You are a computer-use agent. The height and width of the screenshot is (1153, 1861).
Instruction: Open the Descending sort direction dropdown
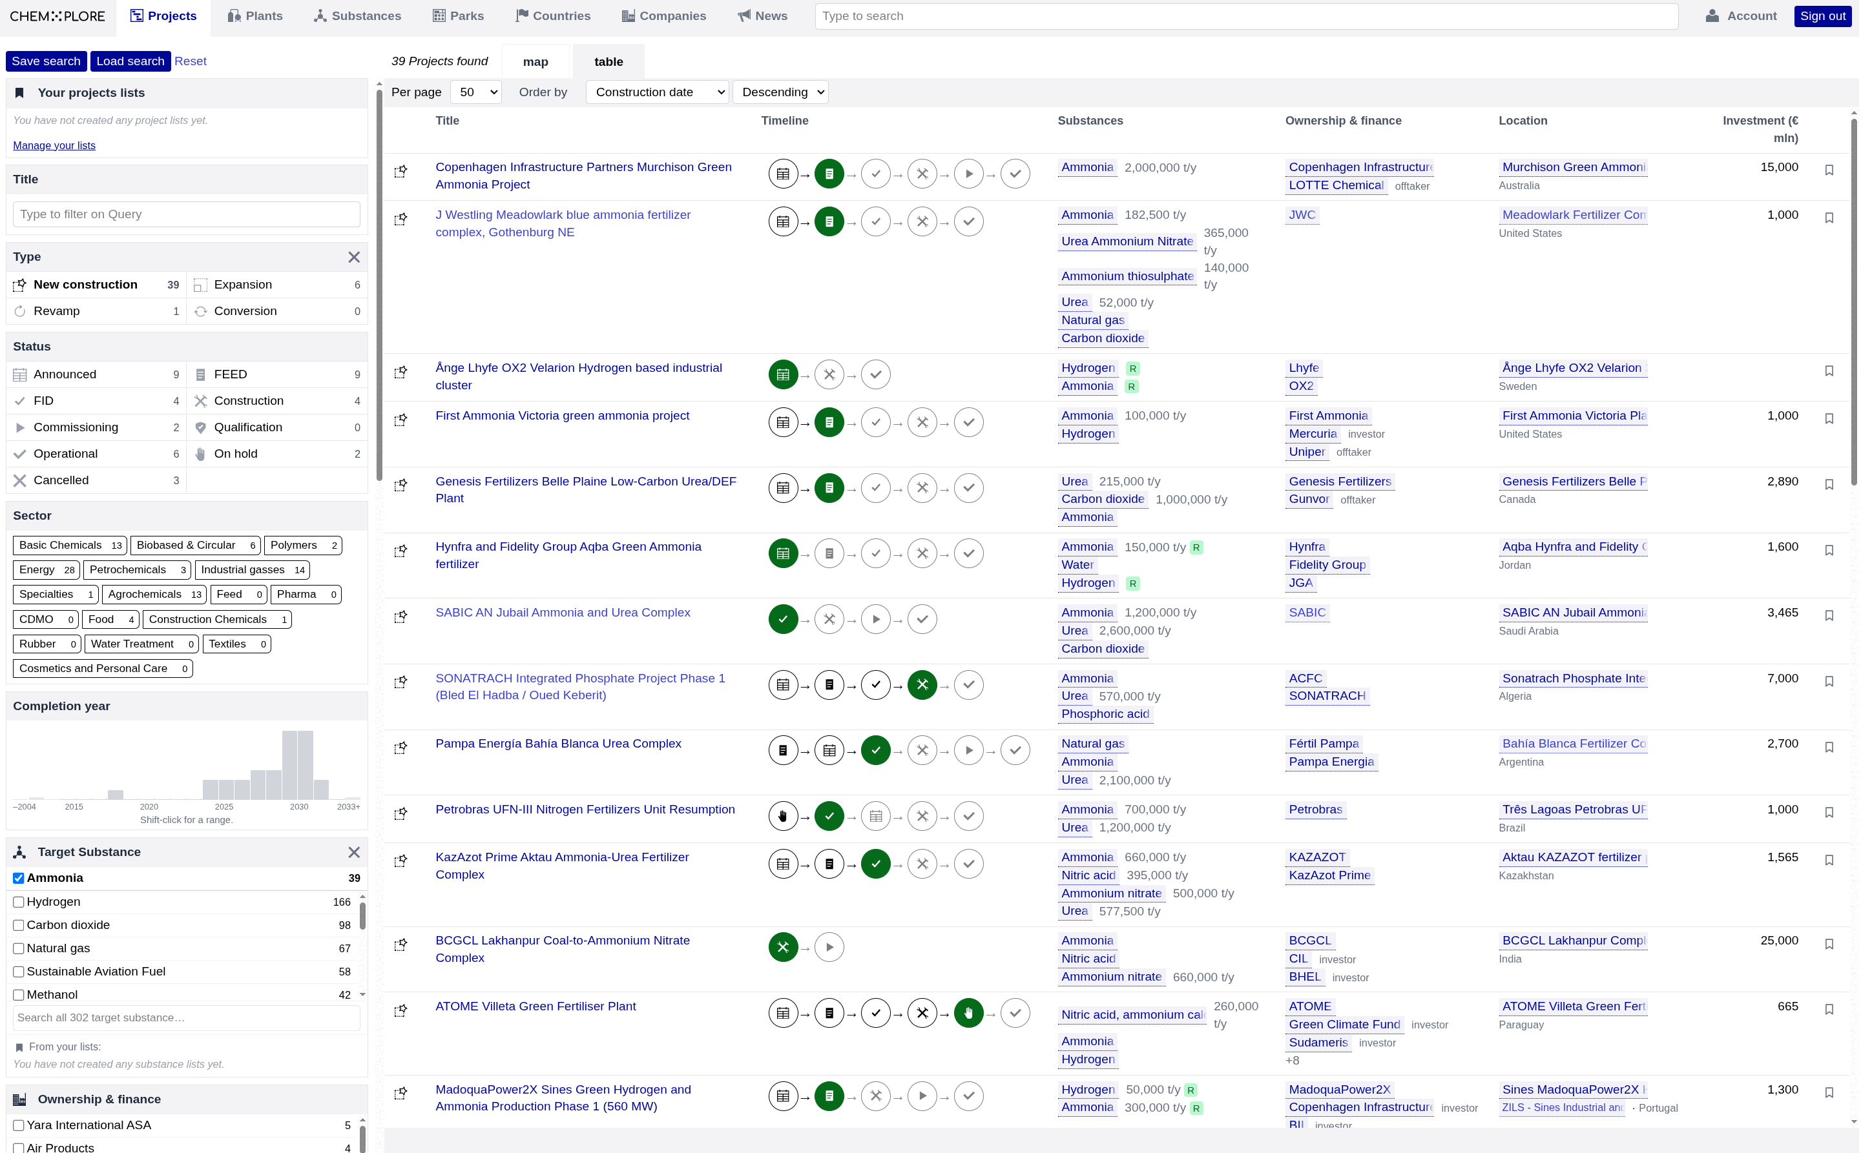pos(780,92)
